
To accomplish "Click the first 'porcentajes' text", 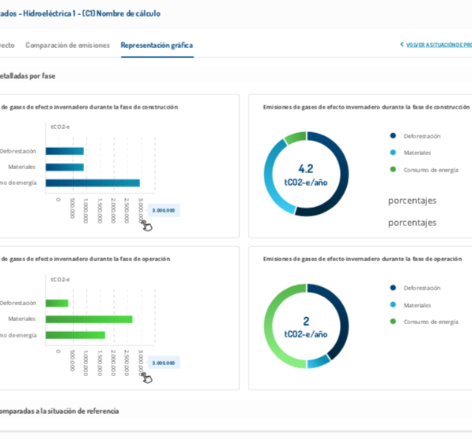I will coord(412,201).
